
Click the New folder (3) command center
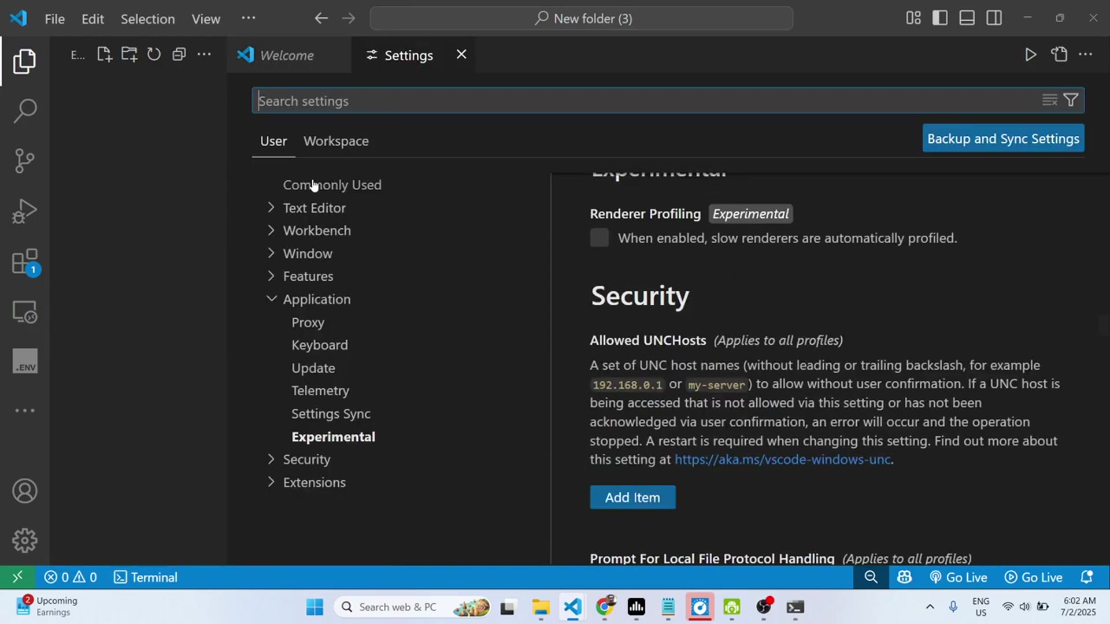pos(582,18)
